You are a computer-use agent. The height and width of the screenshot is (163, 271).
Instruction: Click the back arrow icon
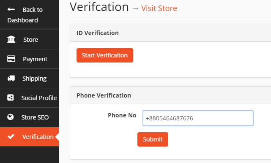(11, 9)
